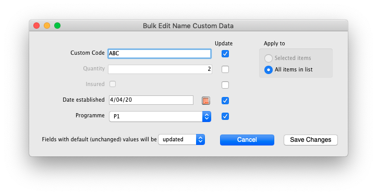Select the 'Selected items' radio button

(x=269, y=58)
